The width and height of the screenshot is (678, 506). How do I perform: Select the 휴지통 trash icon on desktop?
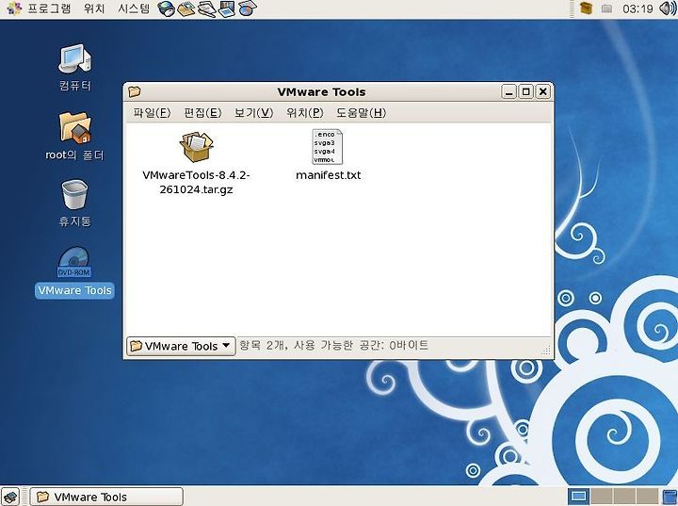click(74, 195)
